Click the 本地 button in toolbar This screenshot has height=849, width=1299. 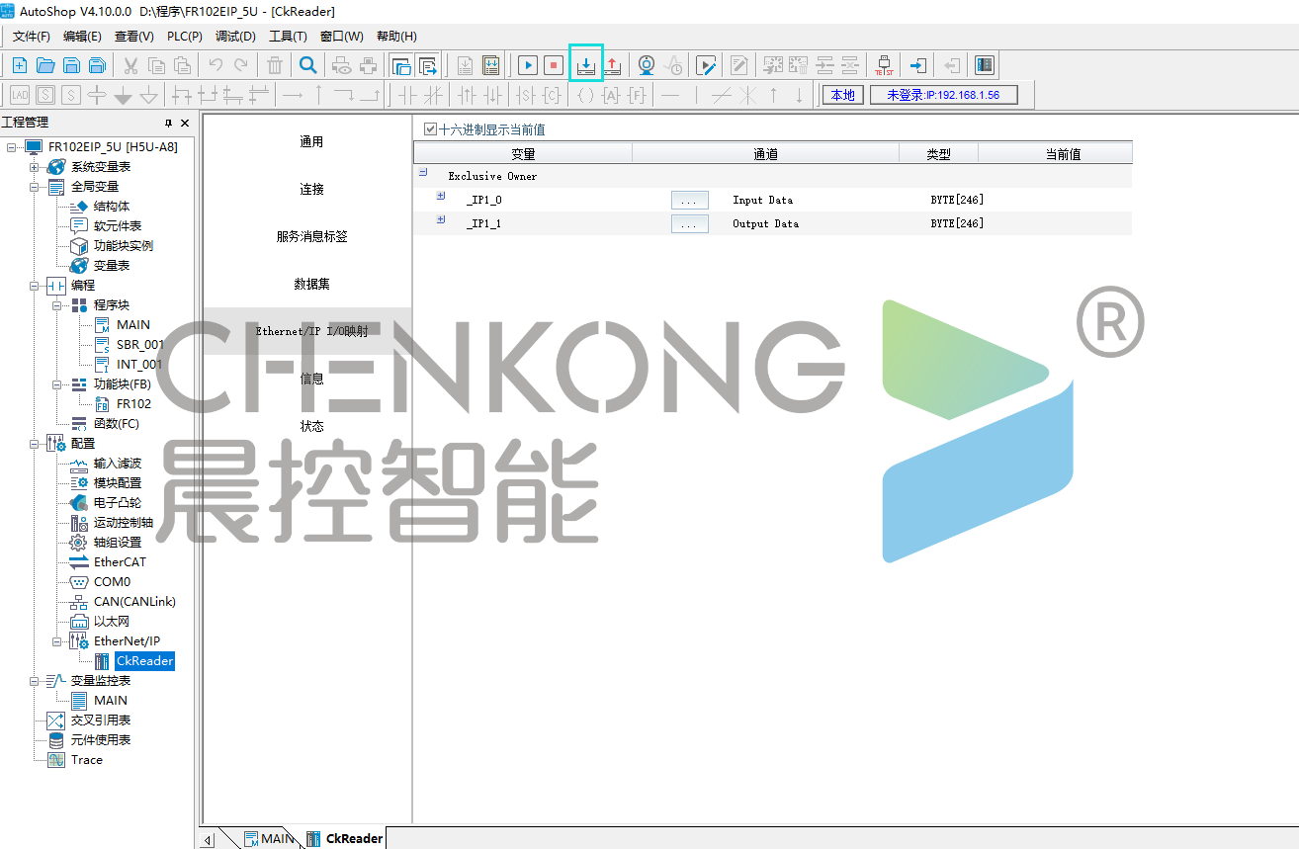(842, 95)
